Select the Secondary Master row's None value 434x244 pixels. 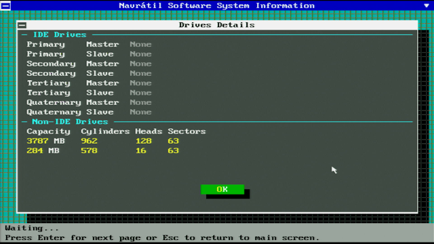[140, 64]
